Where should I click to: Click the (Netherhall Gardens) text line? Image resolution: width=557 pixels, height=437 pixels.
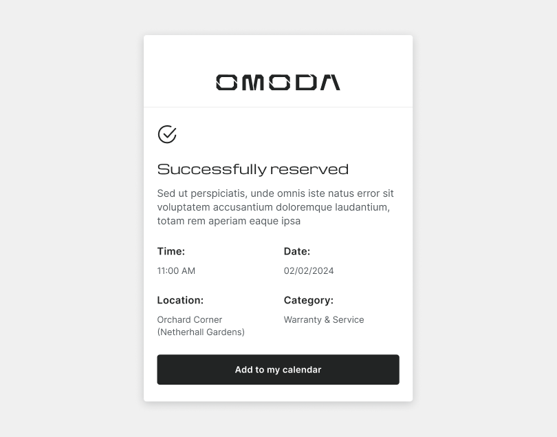point(201,332)
